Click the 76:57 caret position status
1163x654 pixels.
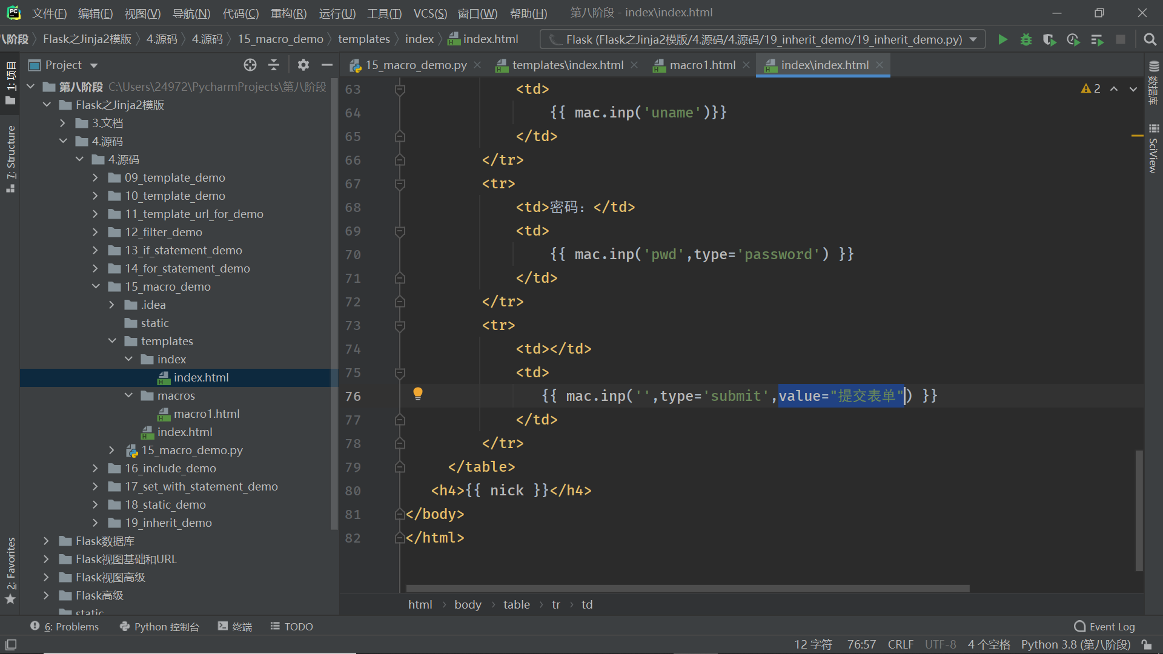861,644
